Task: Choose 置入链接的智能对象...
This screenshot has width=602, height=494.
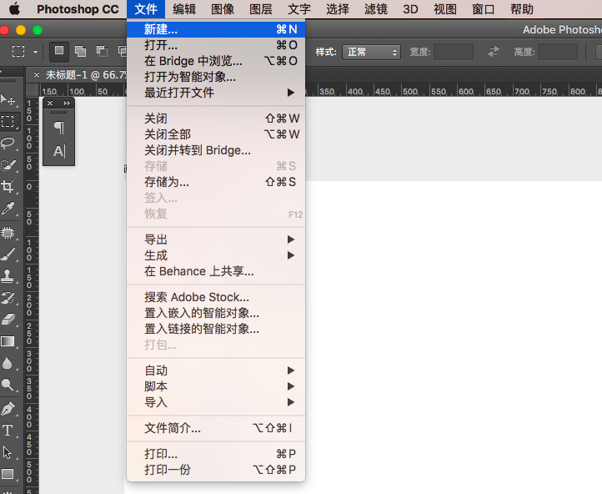Action: click(216, 329)
